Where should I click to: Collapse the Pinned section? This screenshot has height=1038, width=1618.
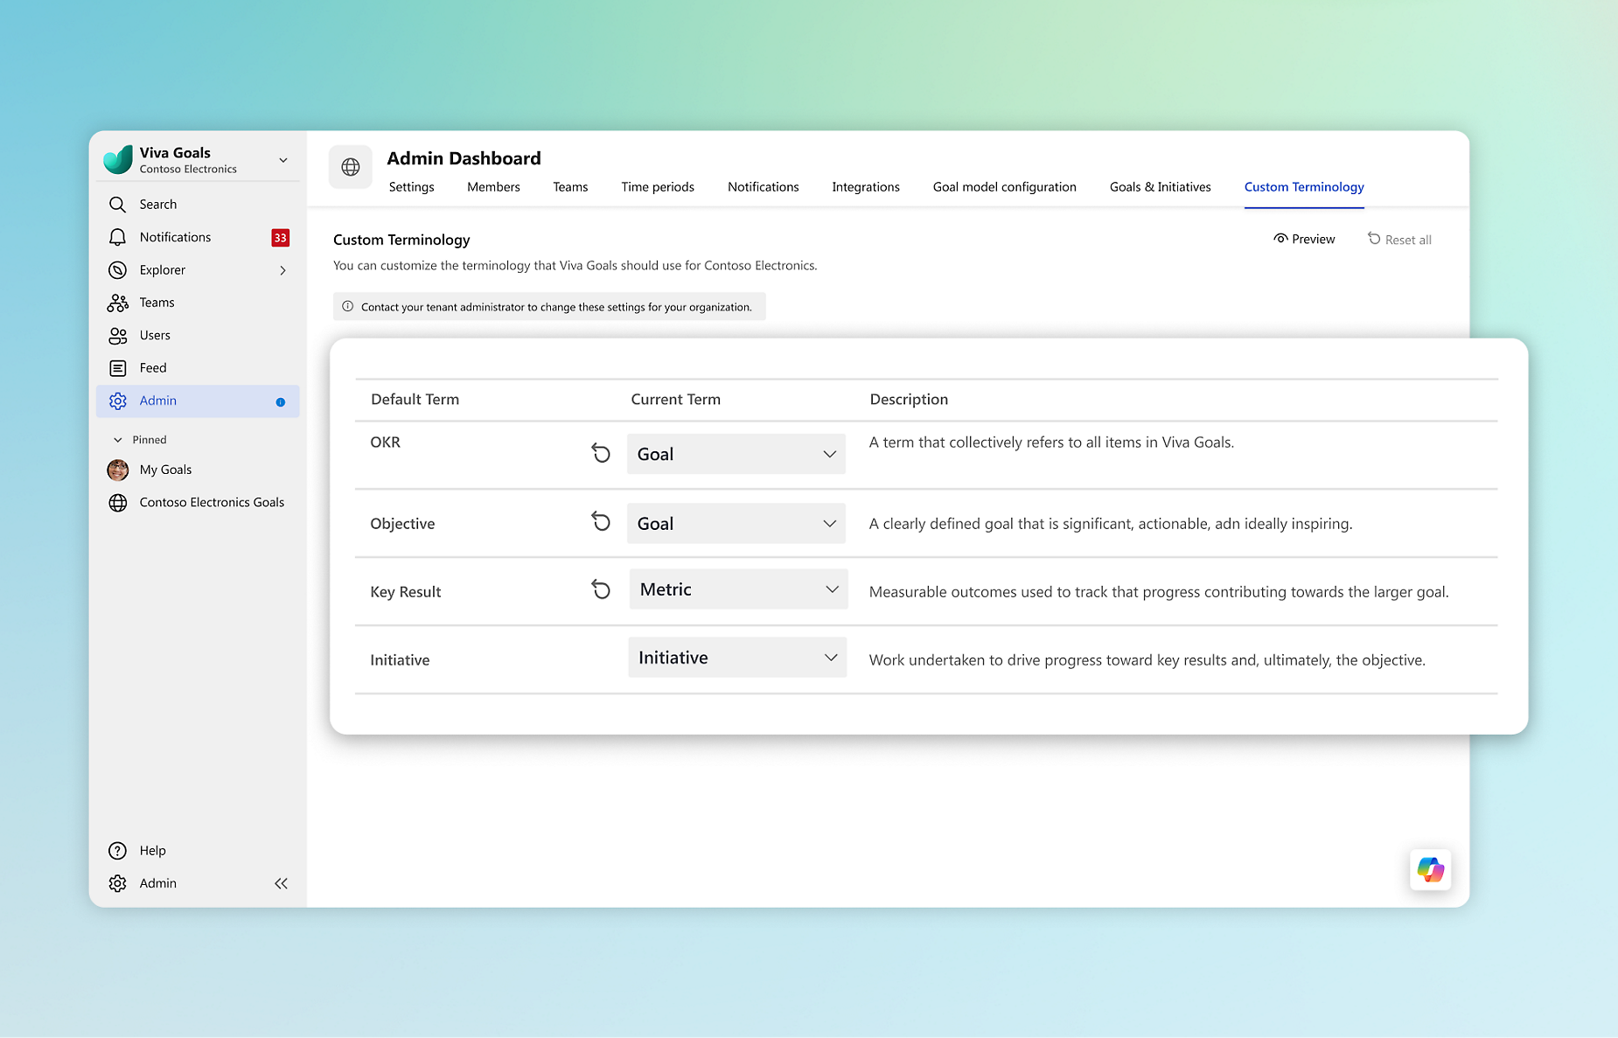pyautogui.click(x=118, y=440)
